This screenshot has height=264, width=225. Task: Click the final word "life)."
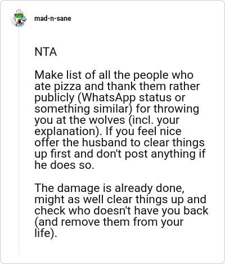[46, 233]
